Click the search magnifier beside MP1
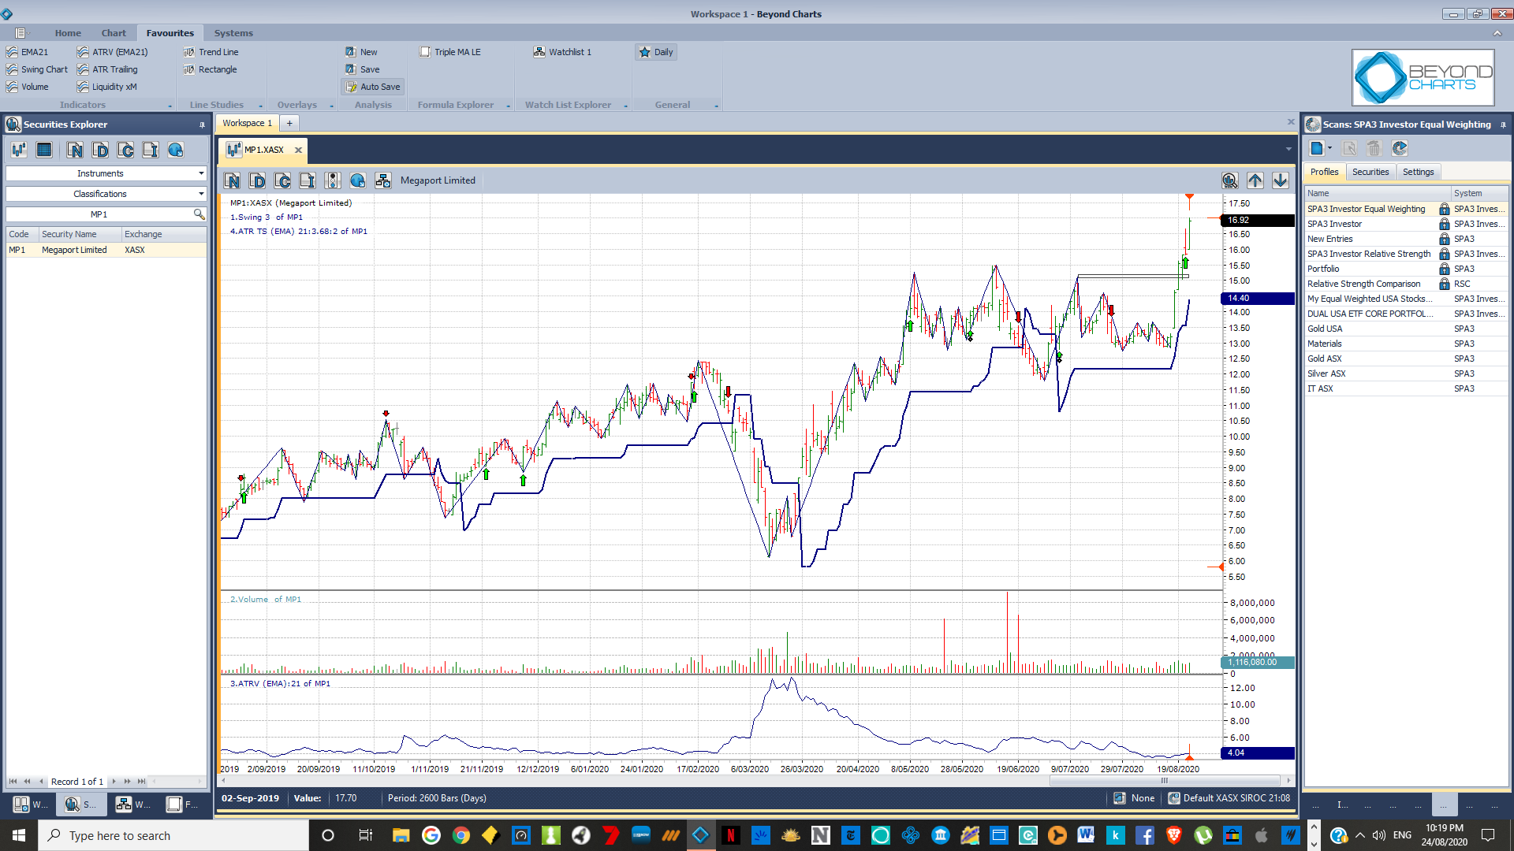Viewport: 1514px width, 851px height. click(199, 214)
